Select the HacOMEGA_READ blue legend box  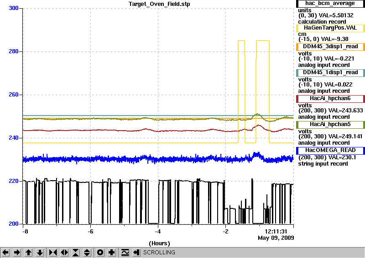tap(330, 151)
